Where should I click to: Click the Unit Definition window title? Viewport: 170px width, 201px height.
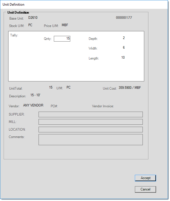(x=13, y=5)
